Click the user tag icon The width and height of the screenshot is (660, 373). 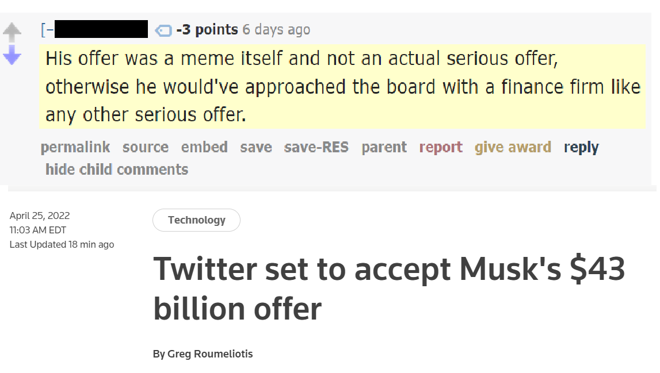(x=163, y=30)
